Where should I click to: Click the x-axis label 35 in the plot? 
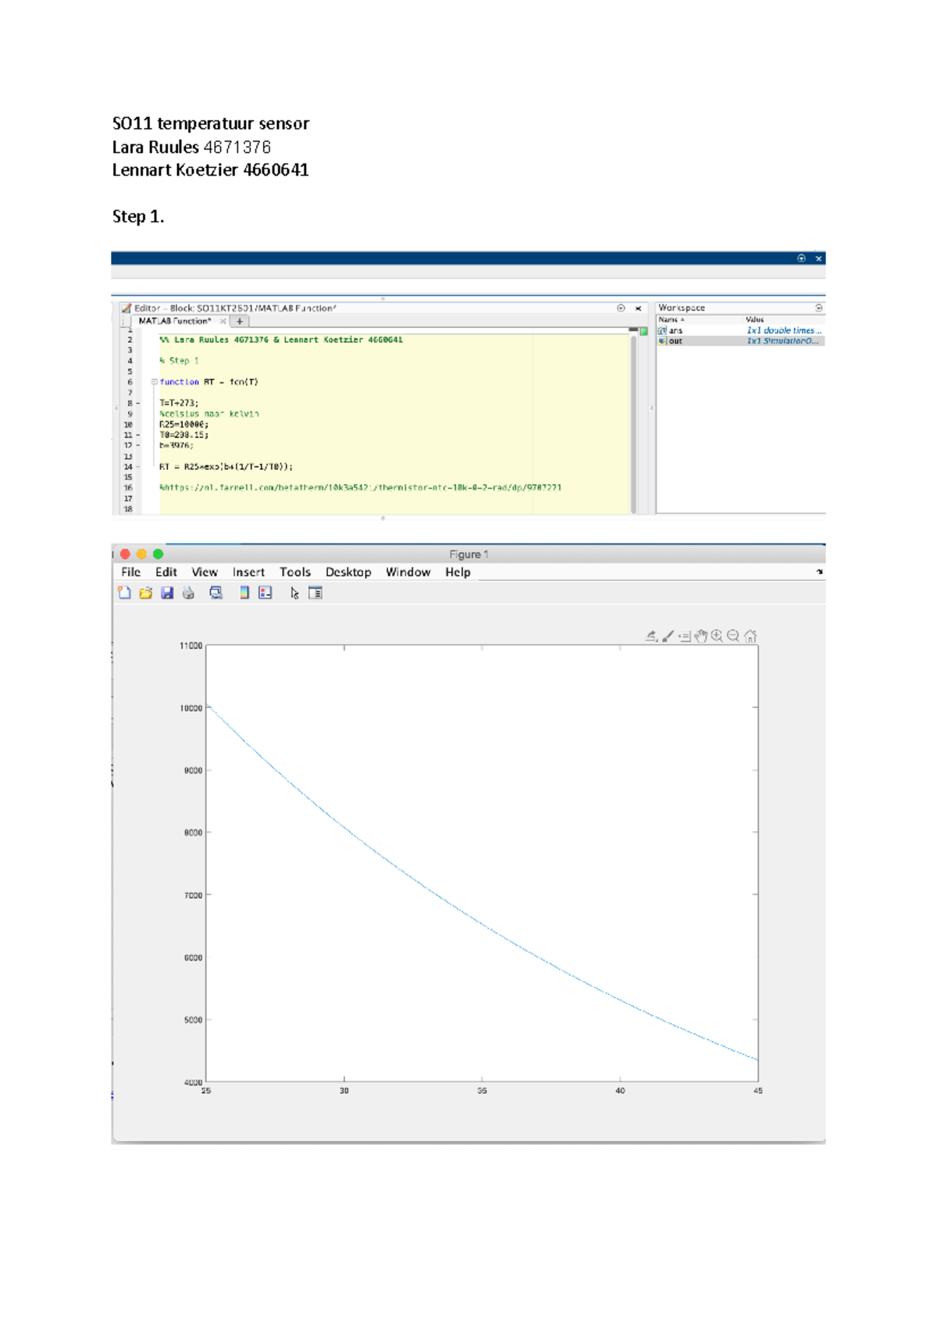pos(482,1091)
